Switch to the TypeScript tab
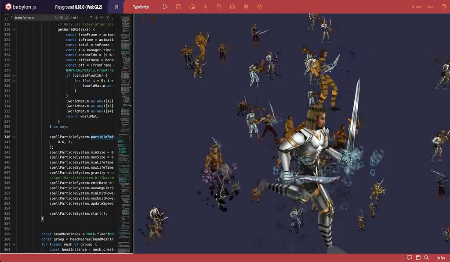450x262 pixels. [x=140, y=7]
